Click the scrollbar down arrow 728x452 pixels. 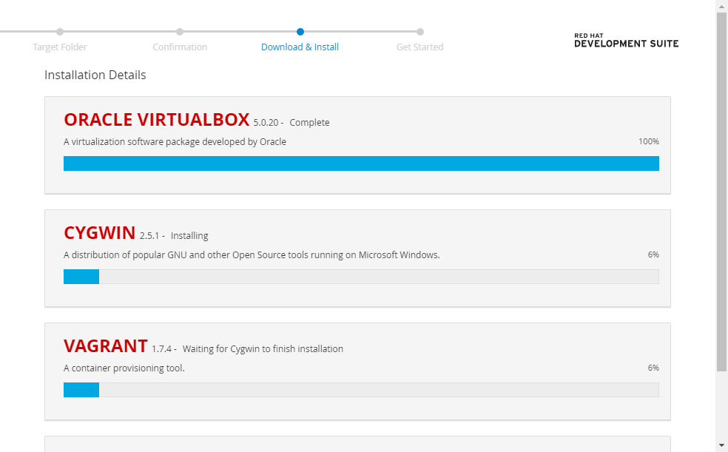tap(721, 445)
